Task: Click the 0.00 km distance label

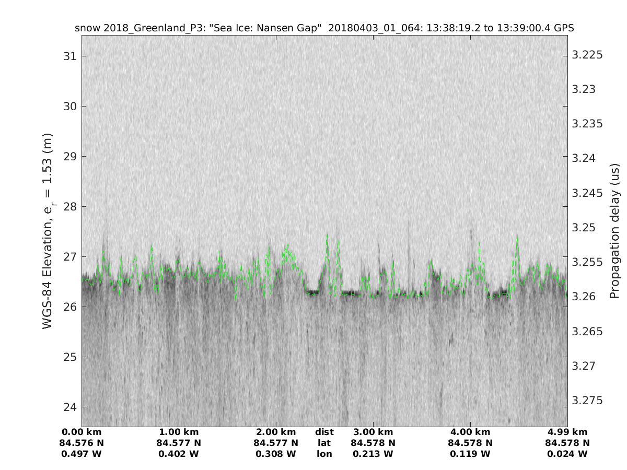Action: point(82,432)
